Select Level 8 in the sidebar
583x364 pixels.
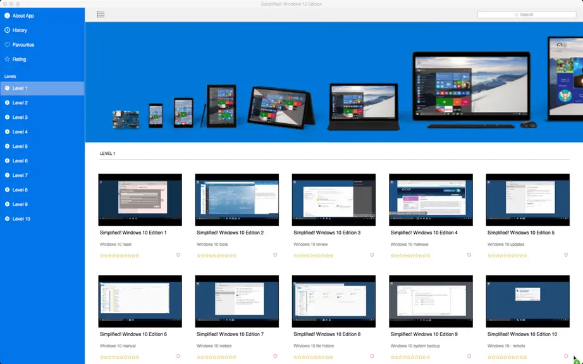[x=42, y=190]
